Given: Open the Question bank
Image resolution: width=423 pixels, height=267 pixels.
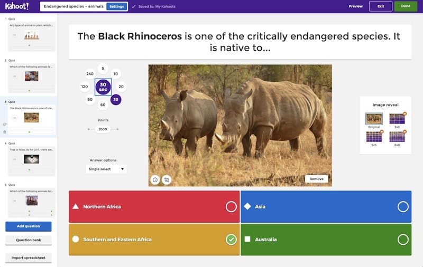Looking at the screenshot, I should coord(29,240).
